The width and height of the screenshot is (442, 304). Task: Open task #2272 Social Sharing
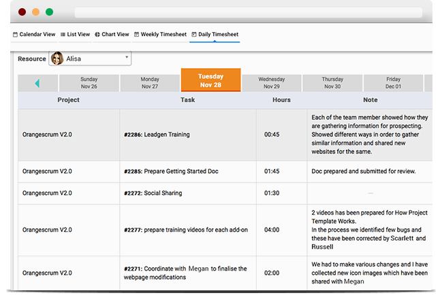point(153,193)
